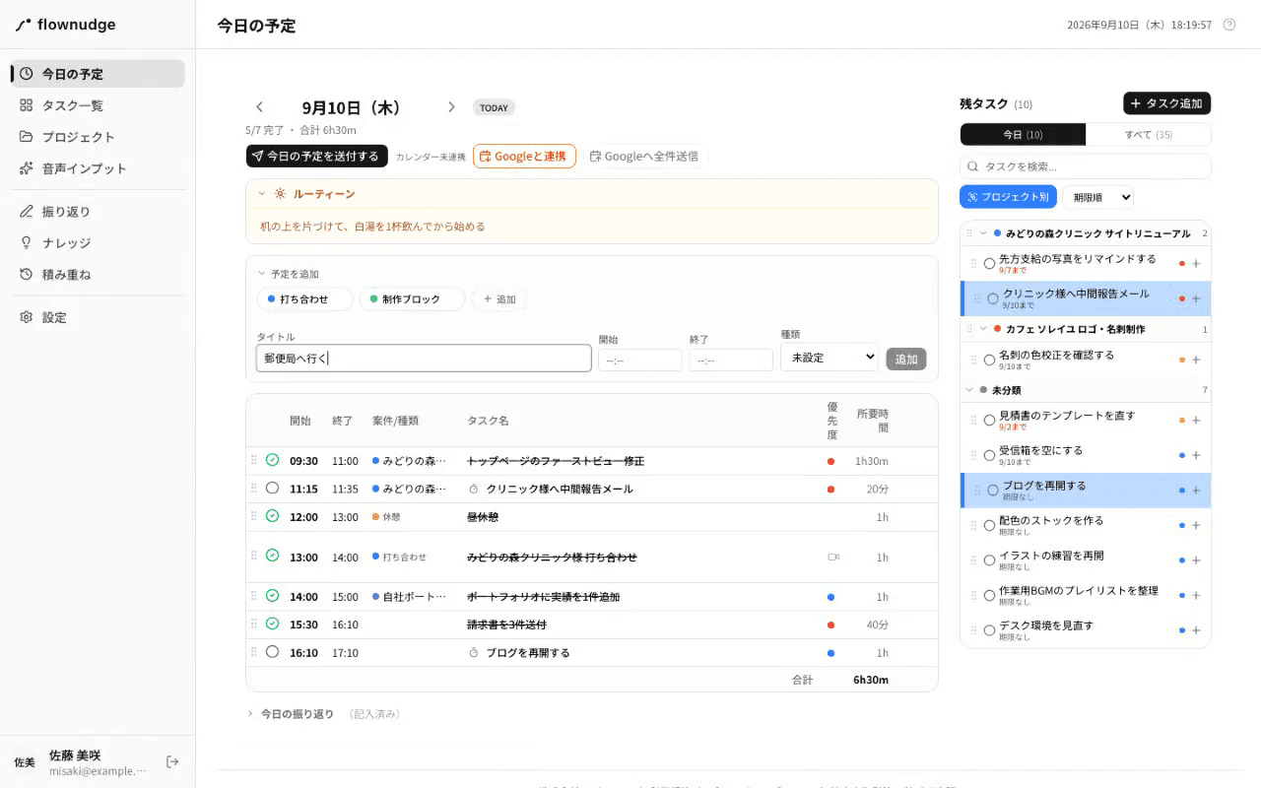Open the 期限順 sort dropdown
This screenshot has width=1261, height=788.
pyautogui.click(x=1097, y=197)
